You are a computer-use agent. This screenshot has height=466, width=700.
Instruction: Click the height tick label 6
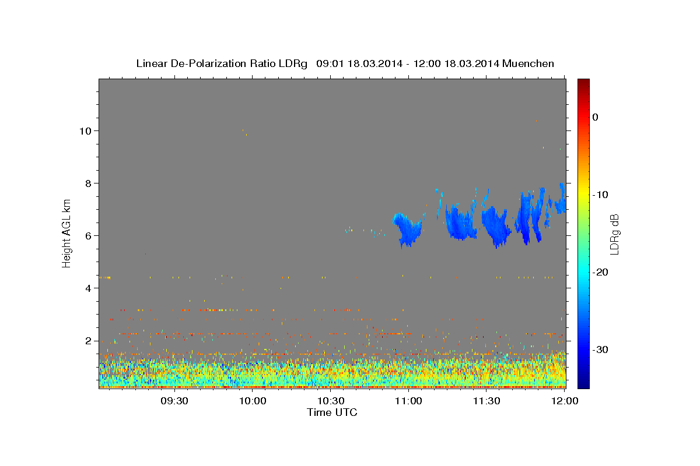pyautogui.click(x=89, y=236)
